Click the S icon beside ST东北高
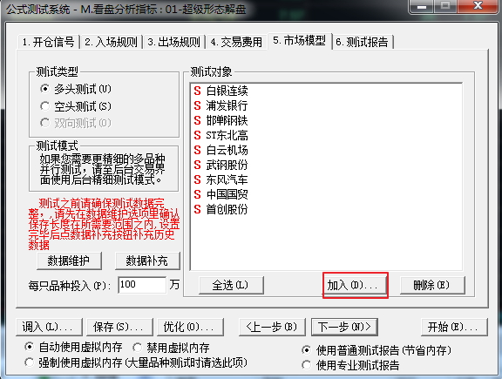The width and height of the screenshot is (502, 379). 197,135
